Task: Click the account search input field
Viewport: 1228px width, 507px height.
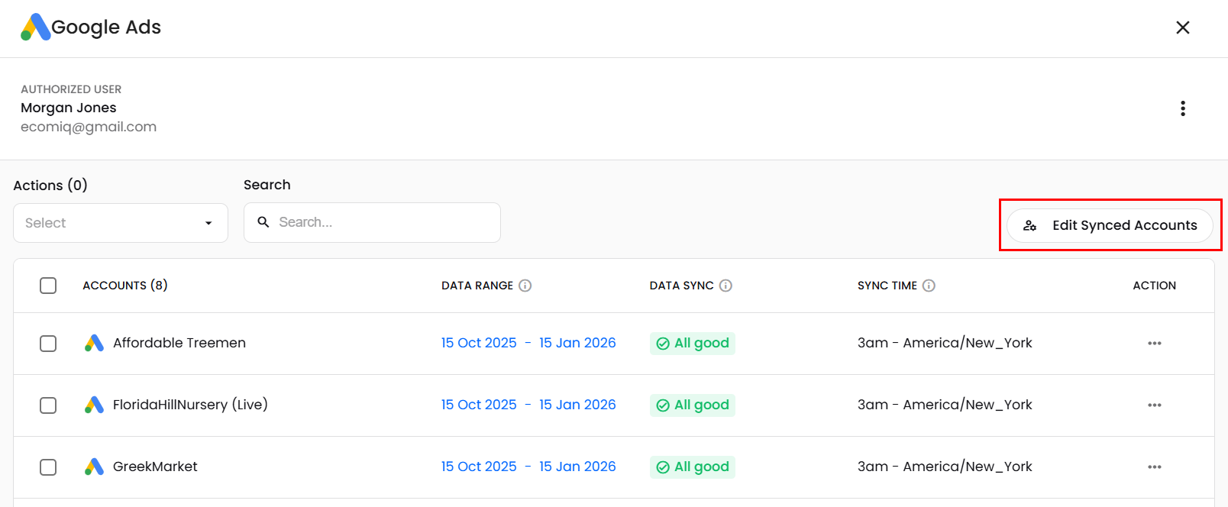Action: pyautogui.click(x=382, y=222)
